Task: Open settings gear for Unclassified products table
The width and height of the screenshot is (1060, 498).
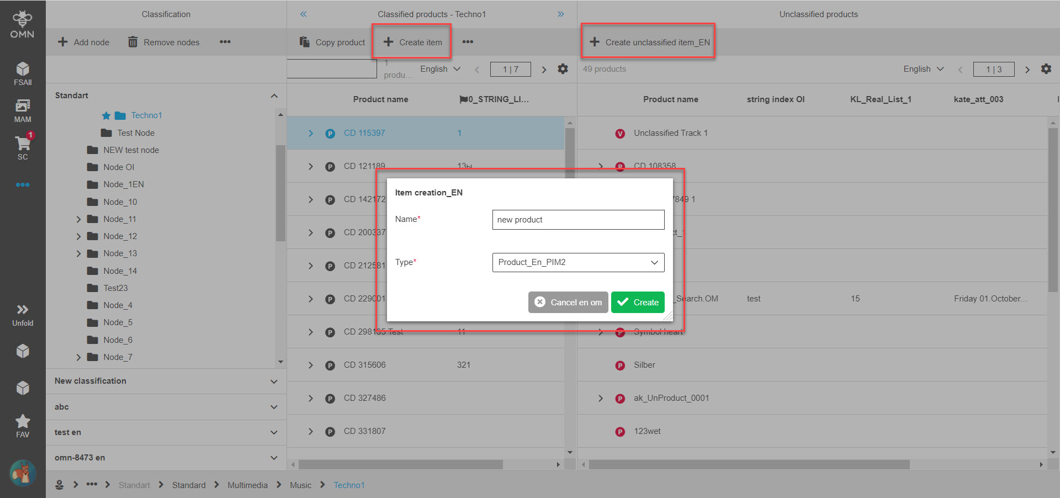Action: click(x=1046, y=68)
